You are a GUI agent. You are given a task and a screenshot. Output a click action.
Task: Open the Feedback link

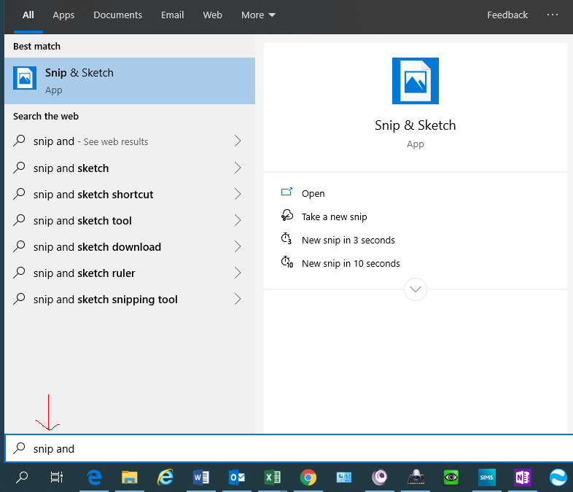[507, 15]
